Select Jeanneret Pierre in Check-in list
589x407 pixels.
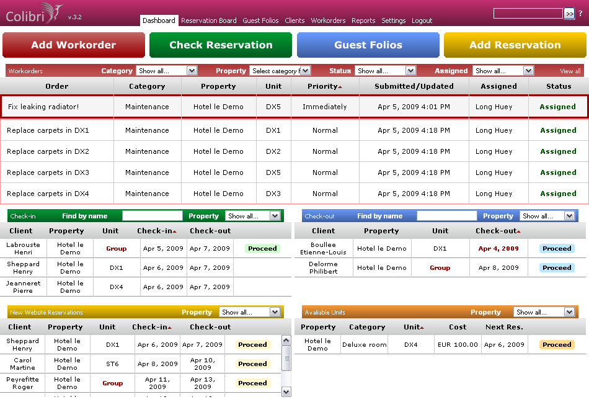(x=23, y=287)
